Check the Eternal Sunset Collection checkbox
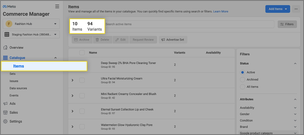Viewport: 304px width, 135px height. [x=82, y=111]
